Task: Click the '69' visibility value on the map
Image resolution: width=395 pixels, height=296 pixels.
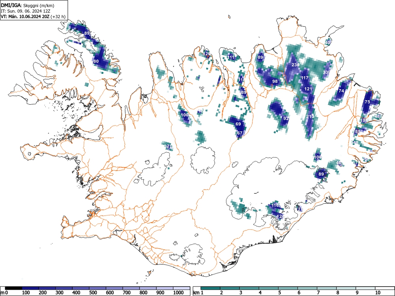Action: (x=238, y=124)
